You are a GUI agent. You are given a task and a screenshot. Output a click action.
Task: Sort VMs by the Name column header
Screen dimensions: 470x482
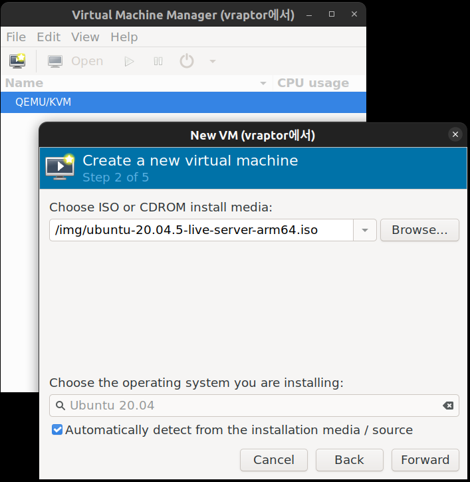click(x=136, y=83)
